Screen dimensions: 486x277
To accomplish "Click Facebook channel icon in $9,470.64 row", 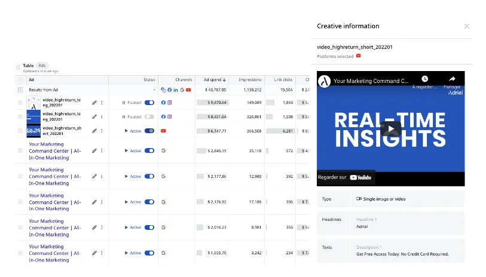I will pyautogui.click(x=163, y=103).
